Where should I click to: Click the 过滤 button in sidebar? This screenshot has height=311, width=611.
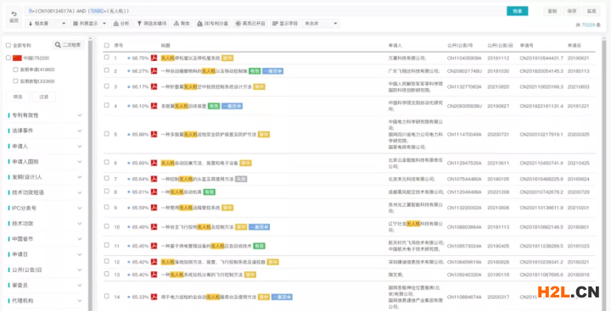(x=43, y=97)
